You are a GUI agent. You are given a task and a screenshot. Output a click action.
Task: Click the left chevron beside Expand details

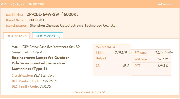[77, 92]
